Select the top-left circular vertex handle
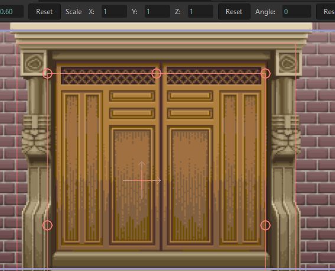Viewport: 335px width, 271px height. [x=47, y=73]
